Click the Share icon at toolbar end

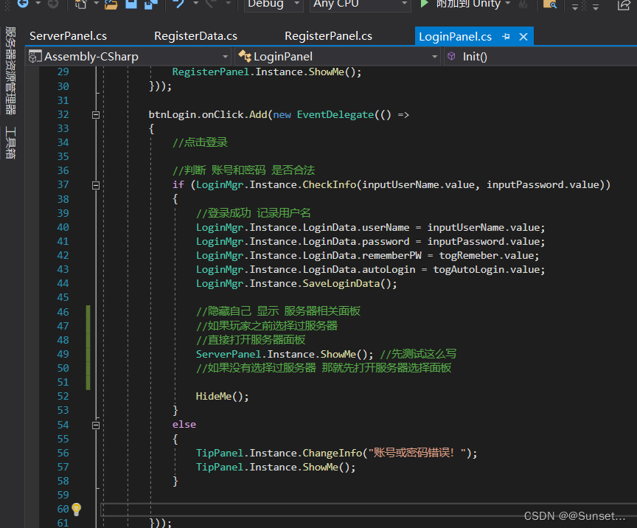point(624,4)
